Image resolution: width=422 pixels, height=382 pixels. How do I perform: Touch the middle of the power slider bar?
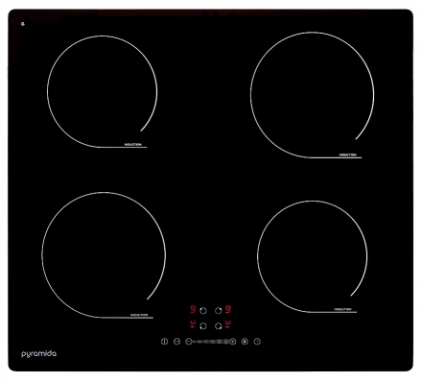pos(211,342)
